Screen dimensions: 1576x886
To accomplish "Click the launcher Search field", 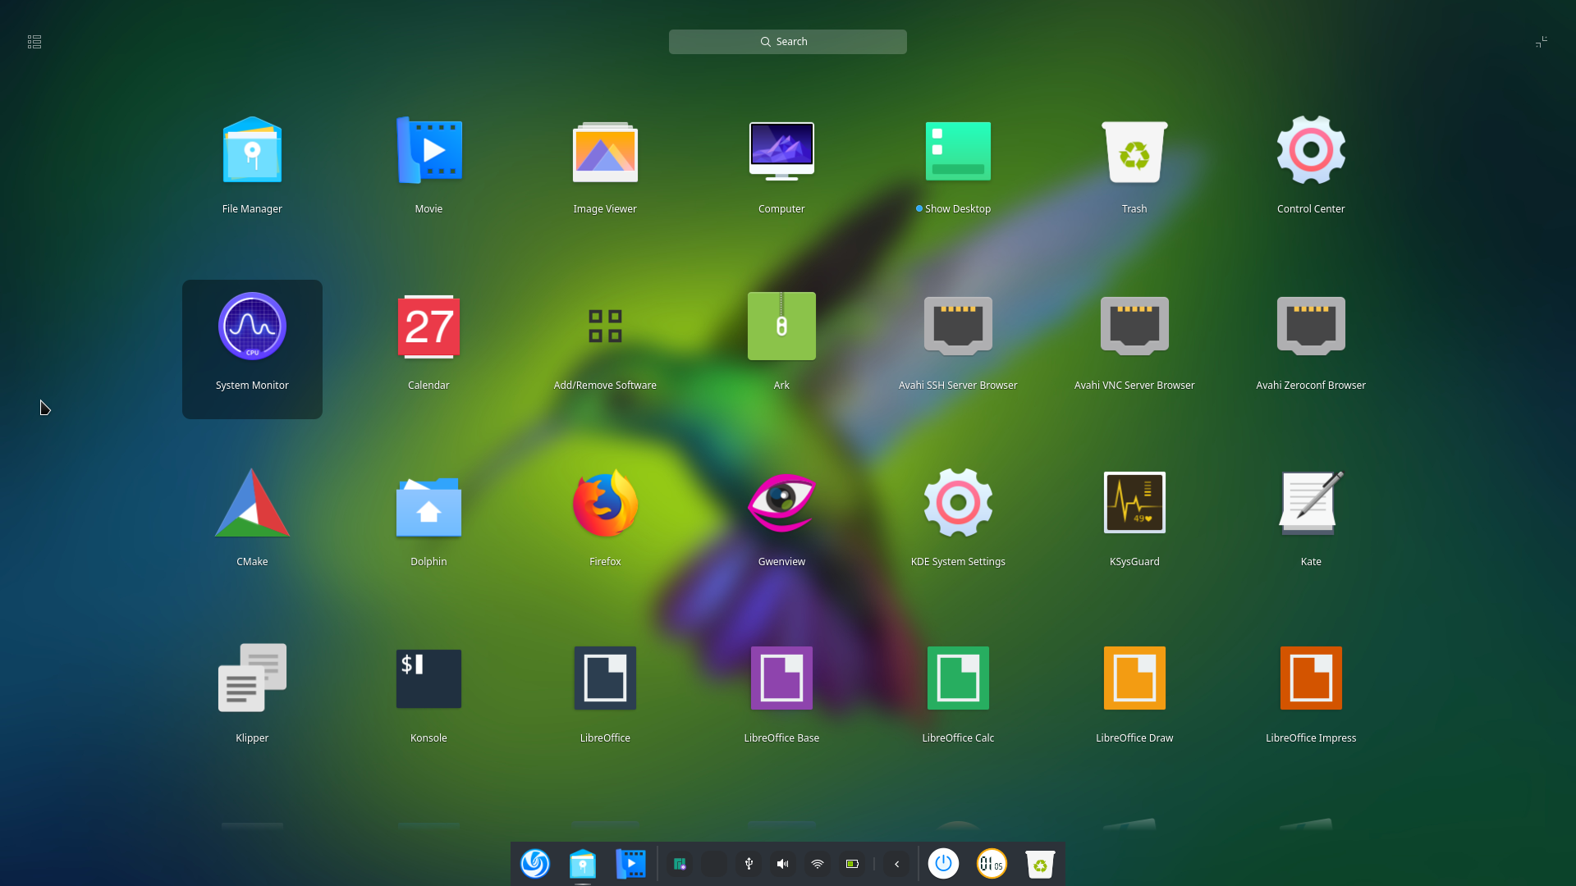I will [x=788, y=42].
